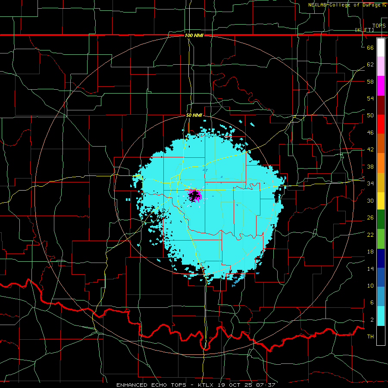Pick the bright red legend swatch
The image size is (388, 388).
point(381,124)
